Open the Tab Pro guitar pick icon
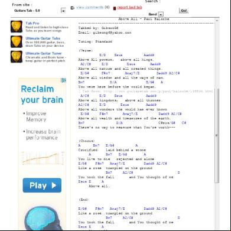The height and width of the screenshot is (231, 231). [17, 27]
